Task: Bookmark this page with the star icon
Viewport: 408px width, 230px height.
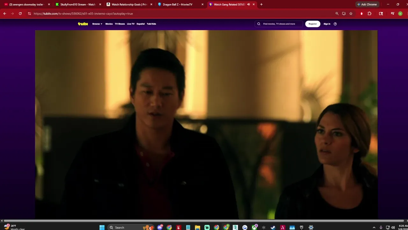Action: (351, 13)
